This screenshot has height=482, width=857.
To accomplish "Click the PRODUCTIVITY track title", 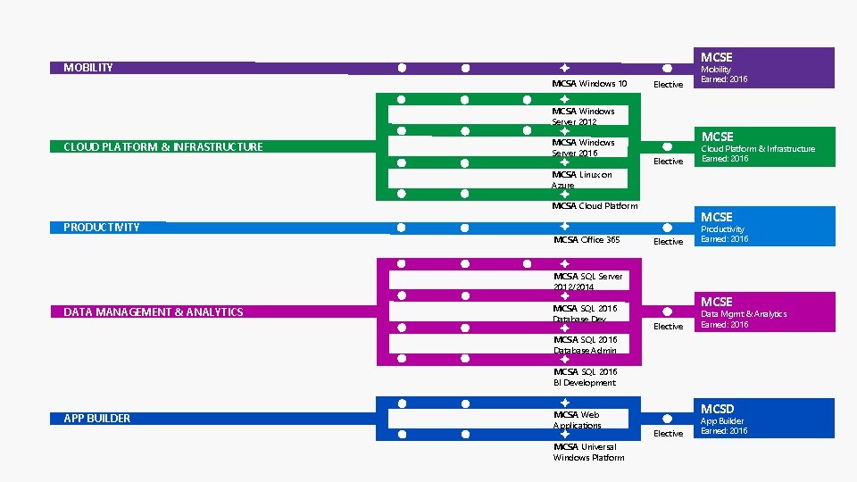I will pos(101,228).
